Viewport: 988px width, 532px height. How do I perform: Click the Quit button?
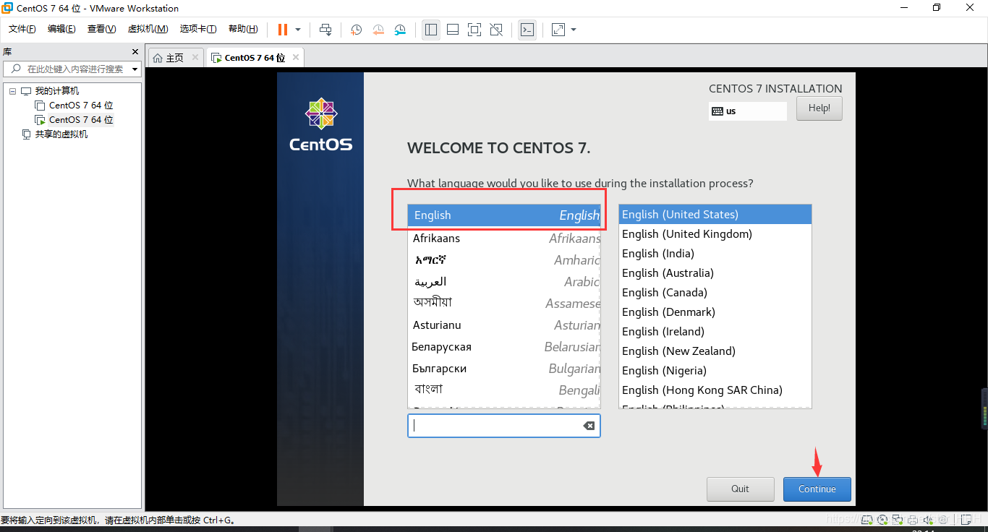pos(741,489)
